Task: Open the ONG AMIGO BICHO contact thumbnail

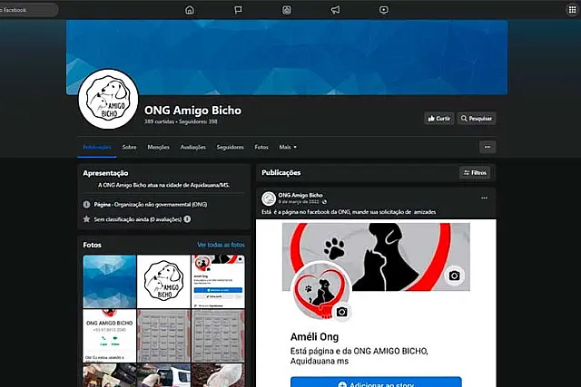Action: pyautogui.click(x=109, y=335)
